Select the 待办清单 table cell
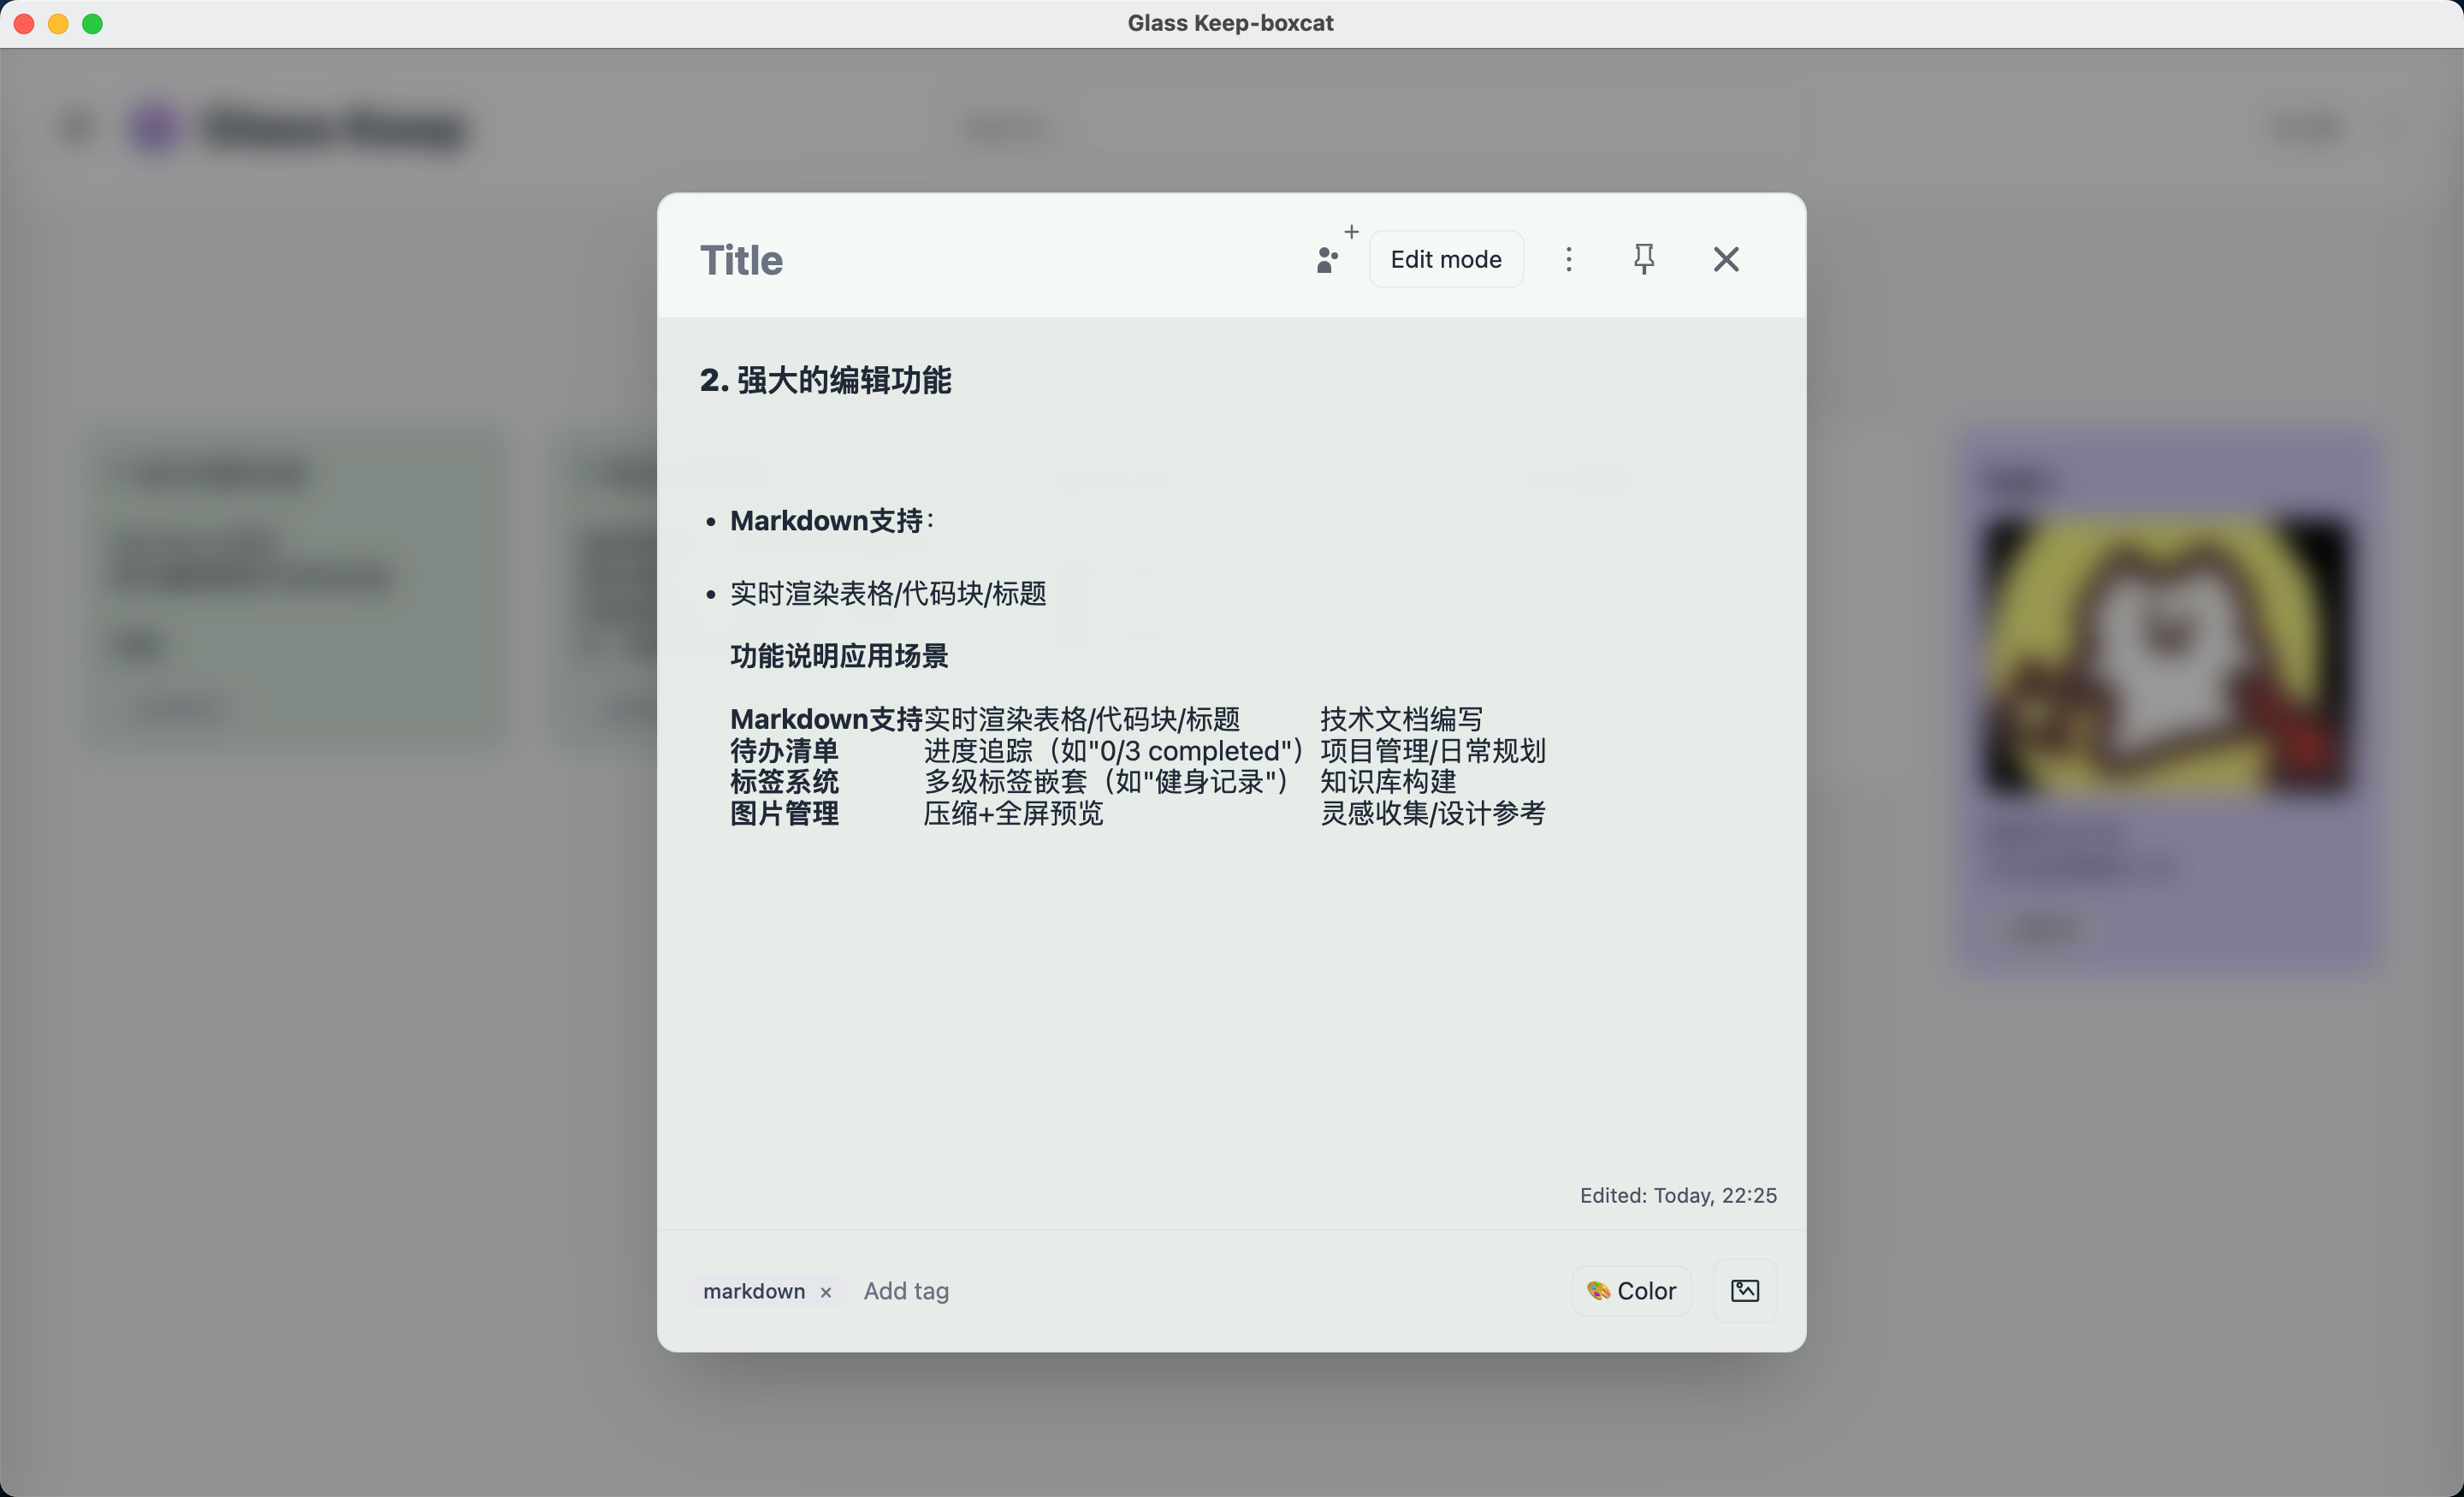The height and width of the screenshot is (1497, 2464). click(784, 751)
